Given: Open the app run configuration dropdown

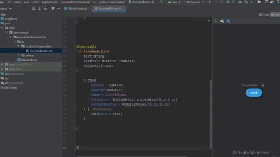Looking at the screenshot, I should [x=175, y=2].
